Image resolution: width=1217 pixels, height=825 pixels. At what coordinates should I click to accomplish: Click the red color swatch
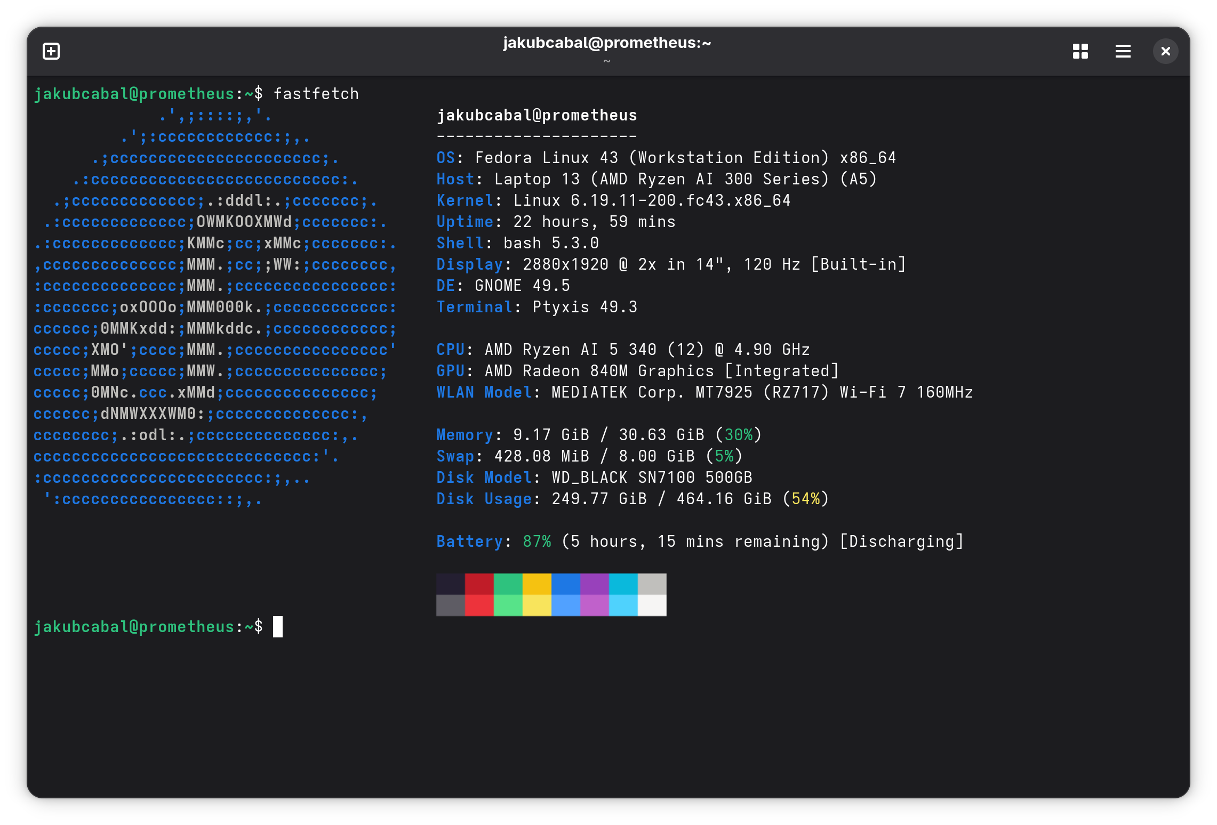(479, 594)
